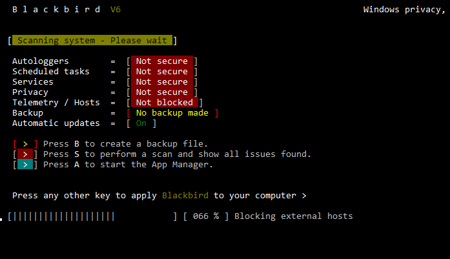Click the teal arrow for App Manager

point(25,165)
